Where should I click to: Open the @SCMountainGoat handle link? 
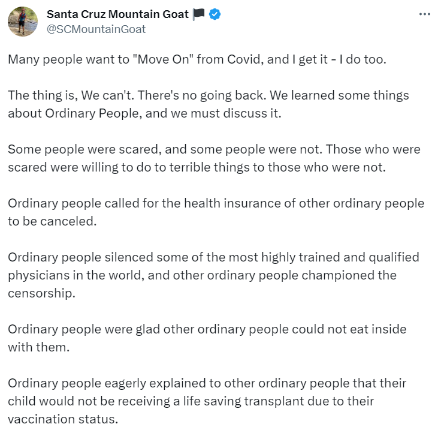tap(96, 29)
